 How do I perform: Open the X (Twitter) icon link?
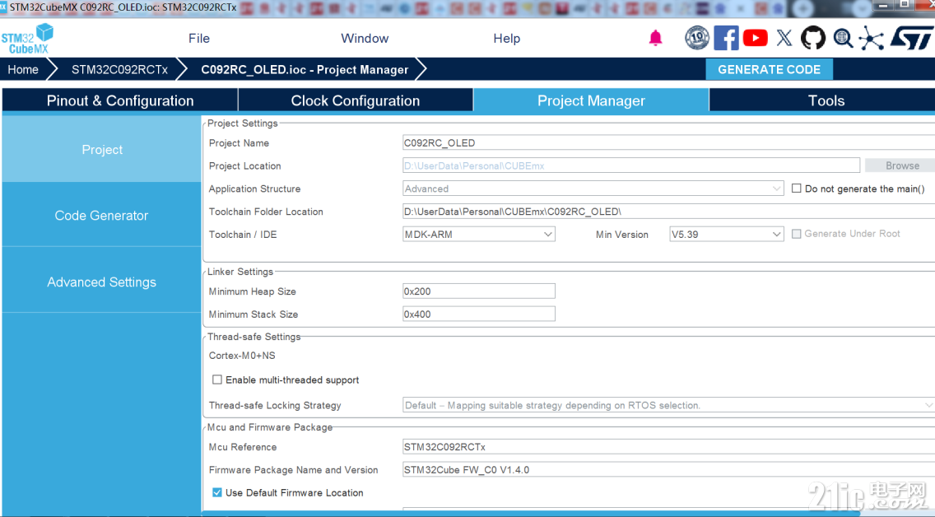pyautogui.click(x=784, y=38)
